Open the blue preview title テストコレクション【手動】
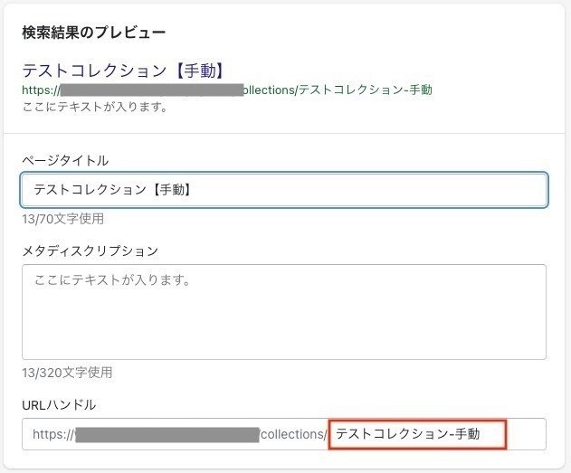This screenshot has width=571, height=473. pos(124,71)
